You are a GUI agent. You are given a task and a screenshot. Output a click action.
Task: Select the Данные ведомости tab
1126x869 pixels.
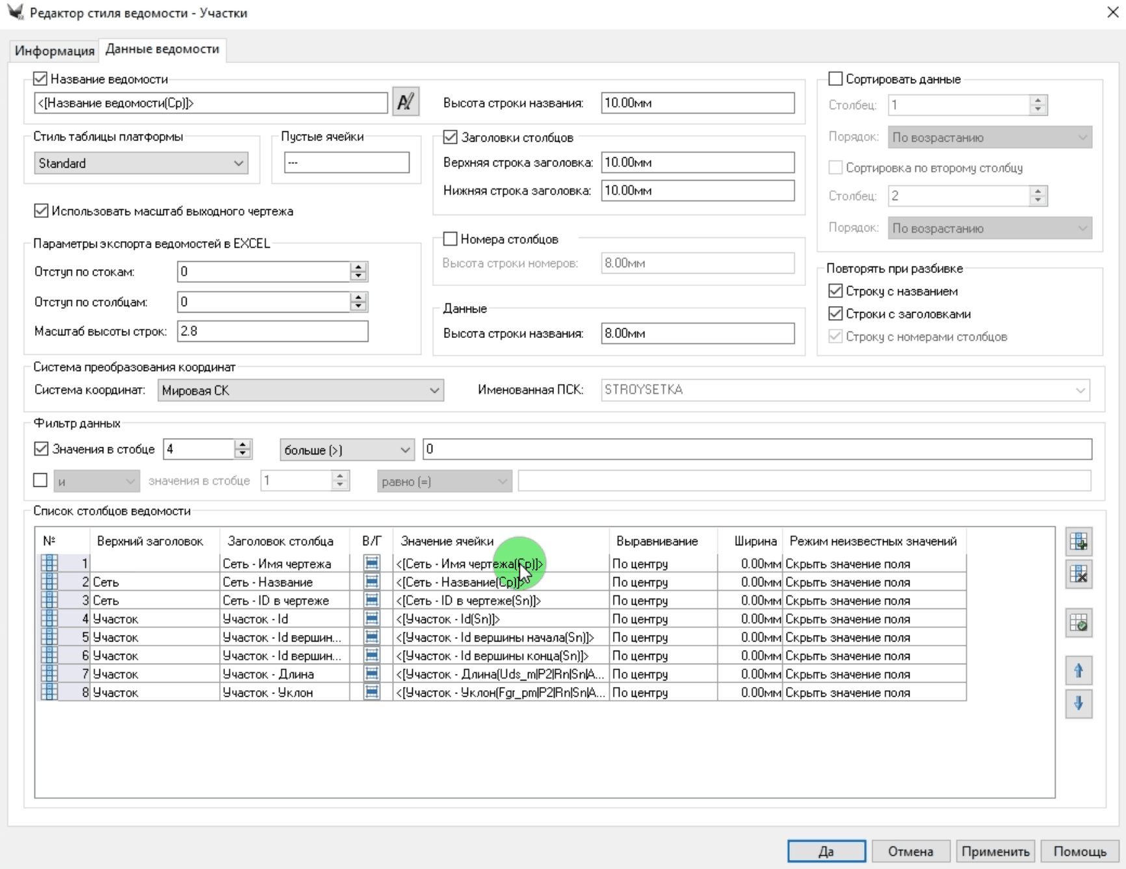click(162, 49)
